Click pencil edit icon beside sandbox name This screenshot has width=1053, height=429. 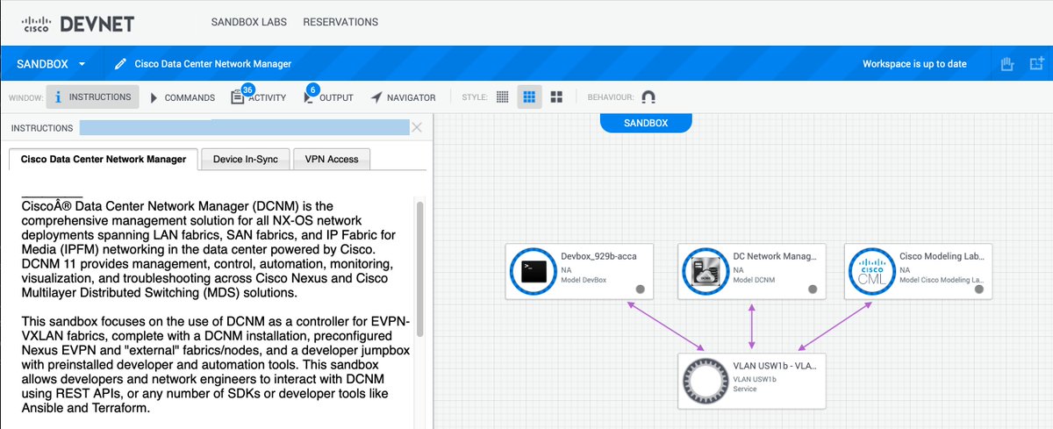coord(121,64)
